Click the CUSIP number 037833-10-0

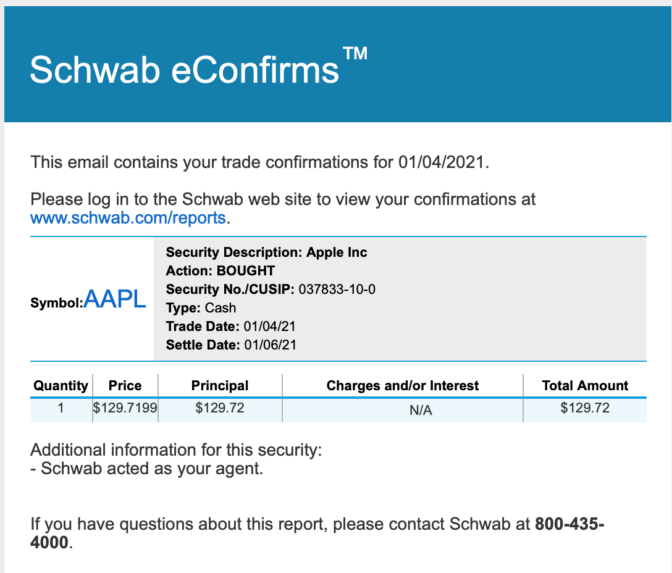337,290
